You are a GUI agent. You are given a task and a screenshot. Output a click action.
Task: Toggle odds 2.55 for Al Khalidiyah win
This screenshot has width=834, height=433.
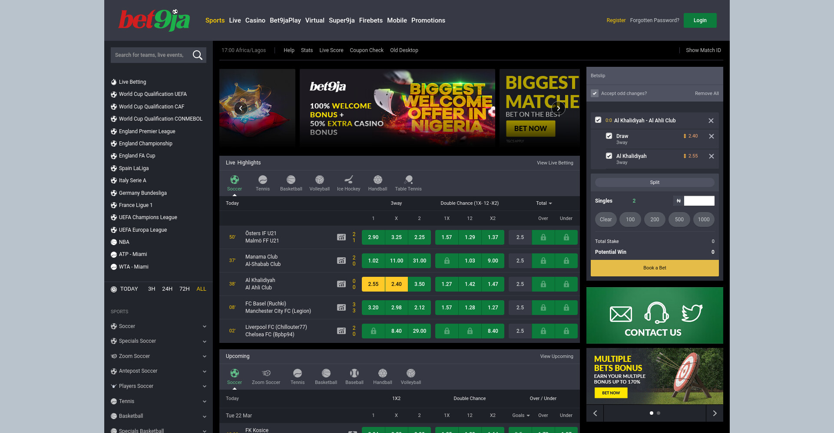(x=373, y=284)
